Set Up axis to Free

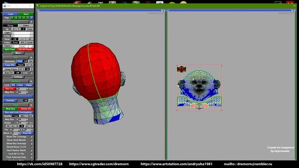pyautogui.click(x=29, y=29)
